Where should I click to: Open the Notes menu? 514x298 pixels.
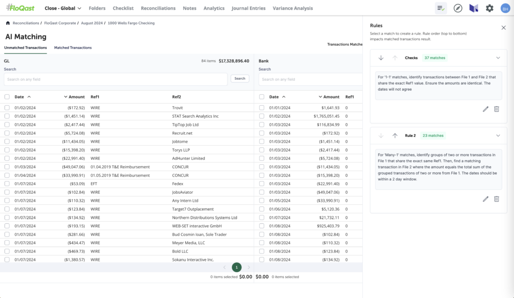pyautogui.click(x=189, y=8)
